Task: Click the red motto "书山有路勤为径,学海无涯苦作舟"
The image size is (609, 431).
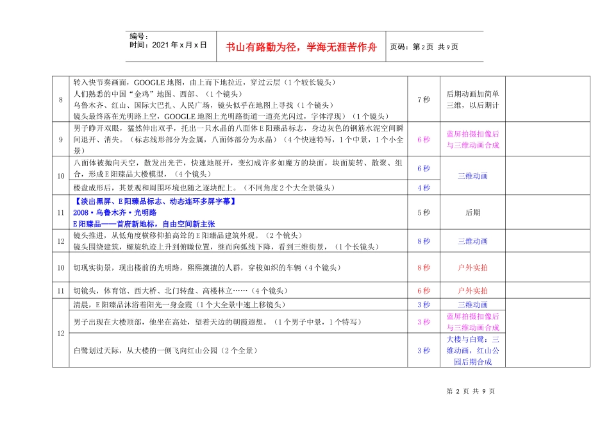Action: [x=301, y=47]
